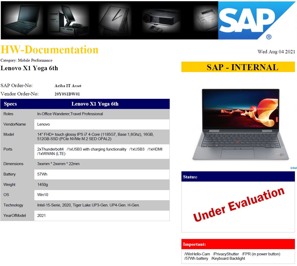Click the Weight row label
This screenshot has height=266, width=297.
[x=9, y=185]
